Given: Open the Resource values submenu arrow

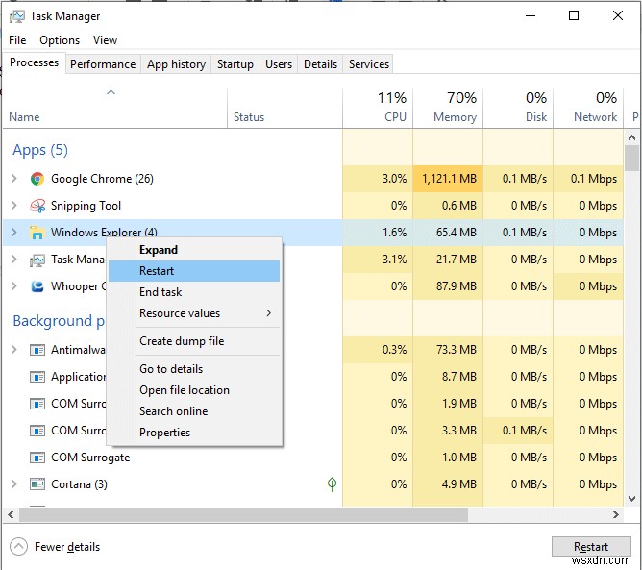Looking at the screenshot, I should pyautogui.click(x=268, y=313).
